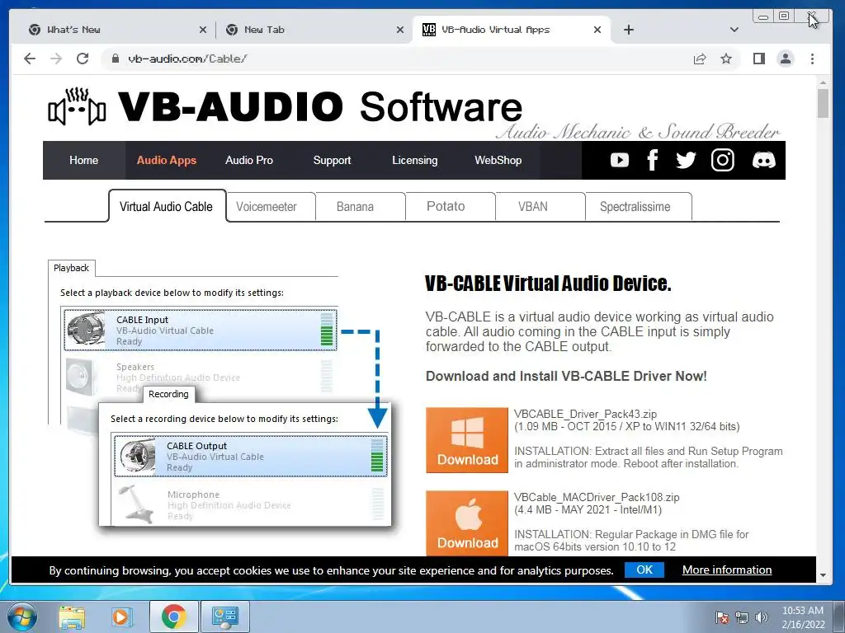Open the Home menu item

pyautogui.click(x=83, y=160)
